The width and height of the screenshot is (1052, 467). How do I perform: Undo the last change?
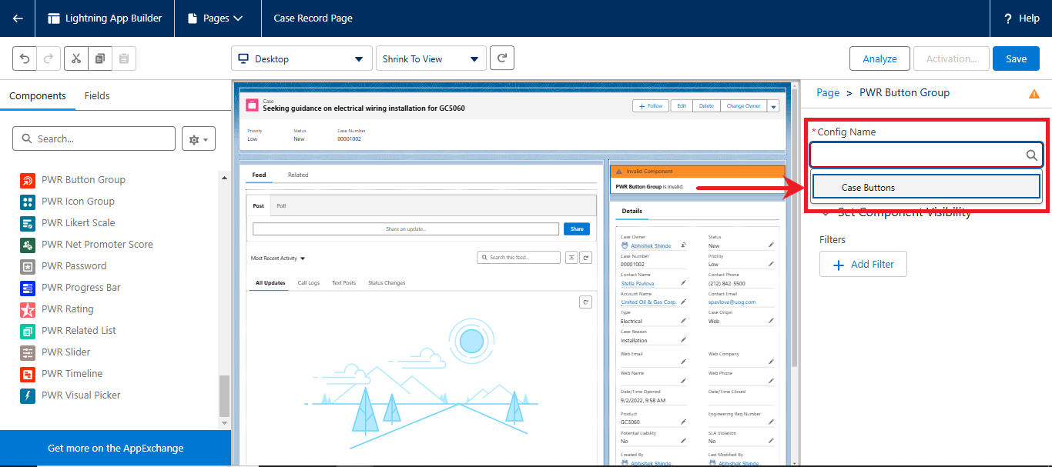point(25,58)
